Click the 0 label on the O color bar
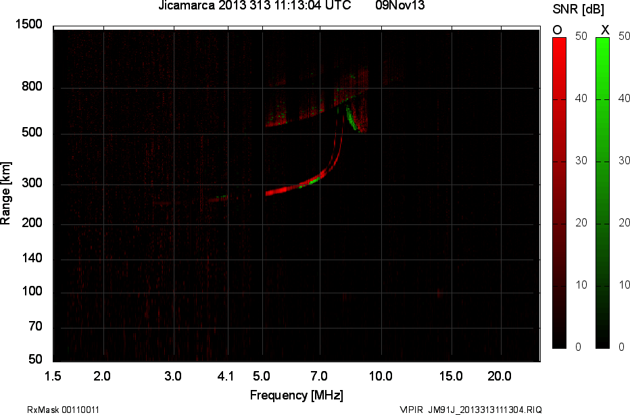 coord(578,347)
